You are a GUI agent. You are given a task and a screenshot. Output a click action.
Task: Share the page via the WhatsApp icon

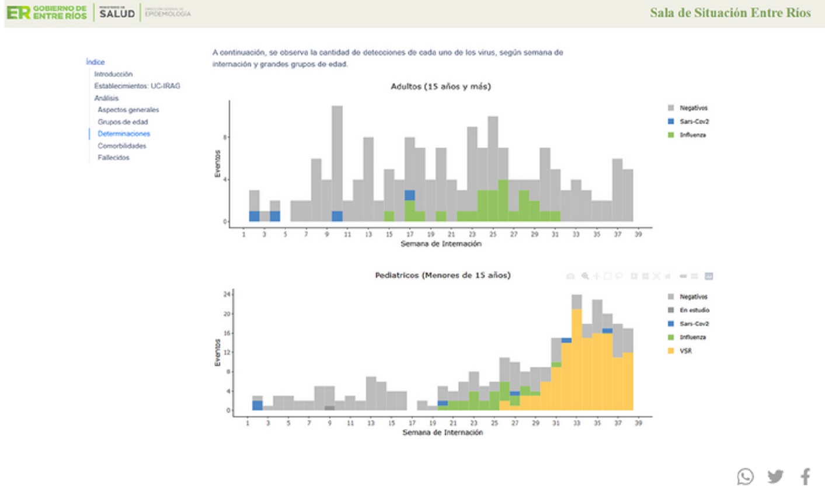tap(745, 476)
